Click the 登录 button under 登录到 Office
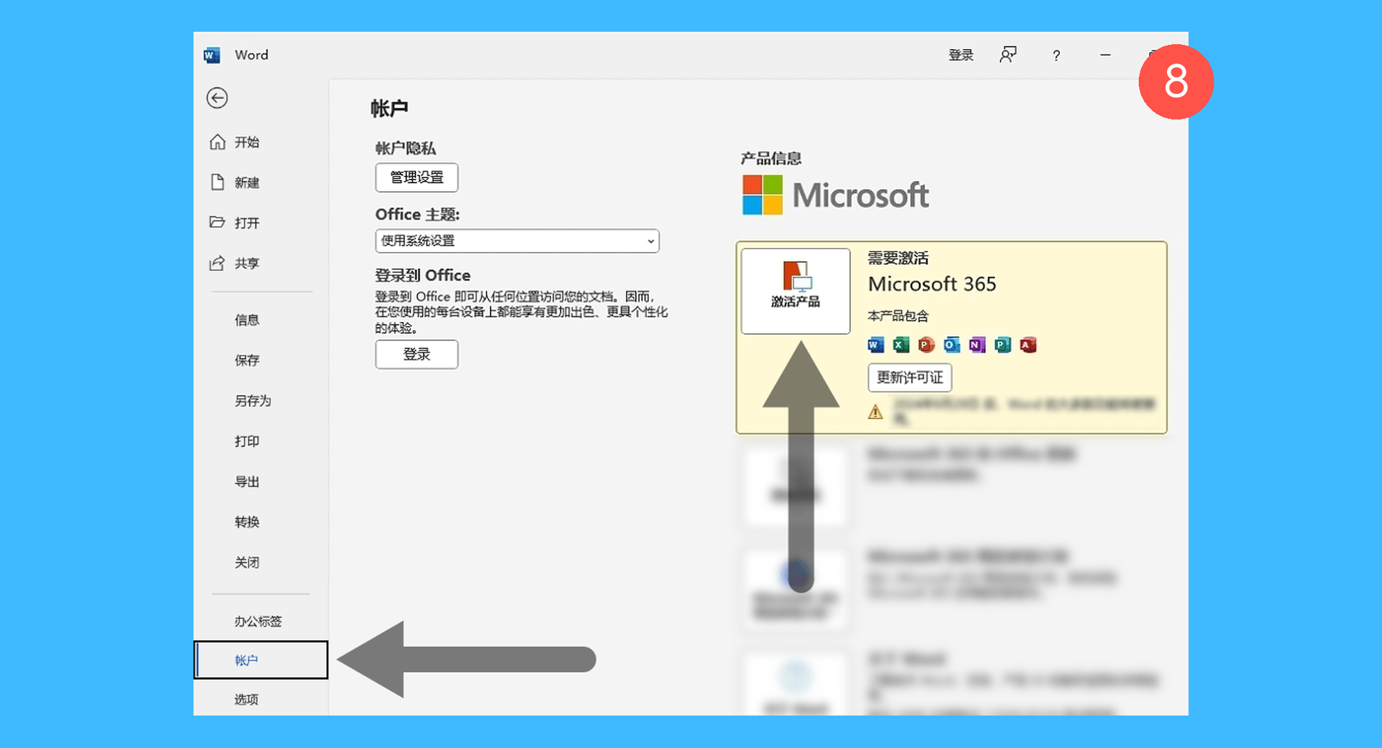Viewport: 1382px width, 748px height. [x=417, y=354]
